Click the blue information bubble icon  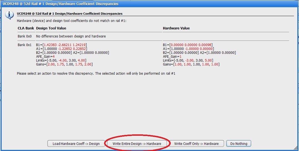(9, 15)
